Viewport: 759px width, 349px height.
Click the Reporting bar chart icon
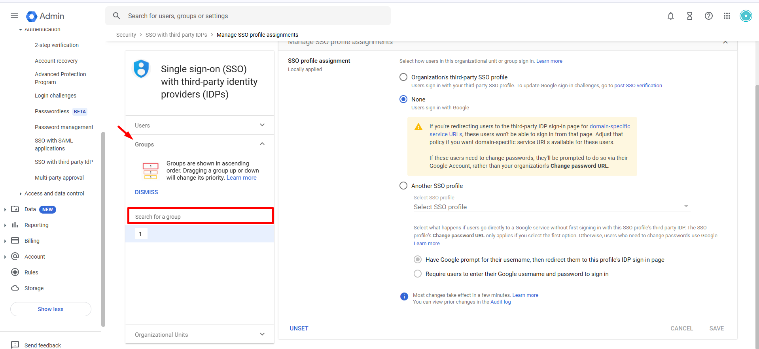15,225
